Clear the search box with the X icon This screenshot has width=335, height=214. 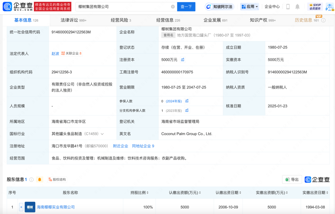coord(173,7)
